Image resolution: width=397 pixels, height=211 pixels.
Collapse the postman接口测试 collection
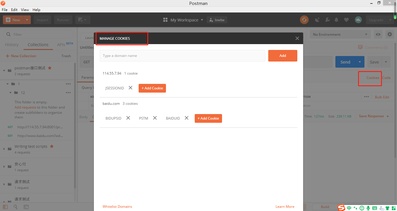pos(4,70)
